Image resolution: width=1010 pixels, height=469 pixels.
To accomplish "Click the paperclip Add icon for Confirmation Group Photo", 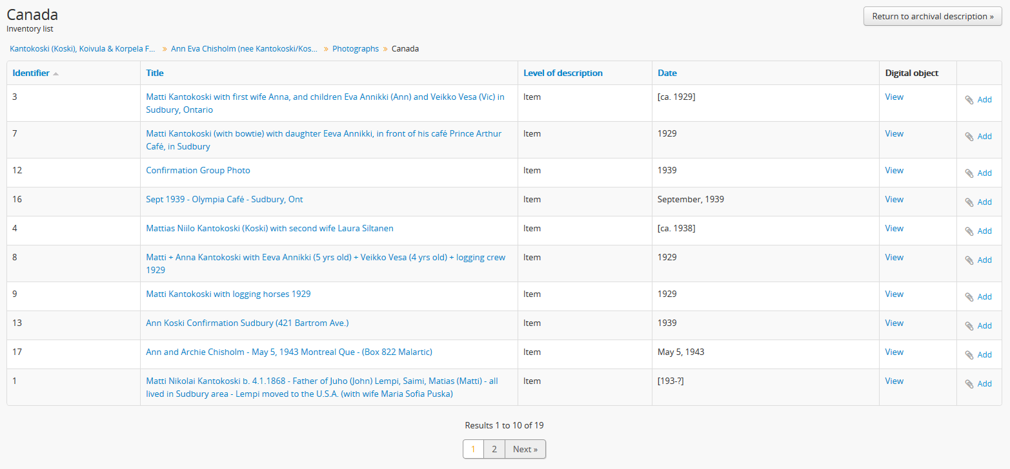I will pos(969,173).
